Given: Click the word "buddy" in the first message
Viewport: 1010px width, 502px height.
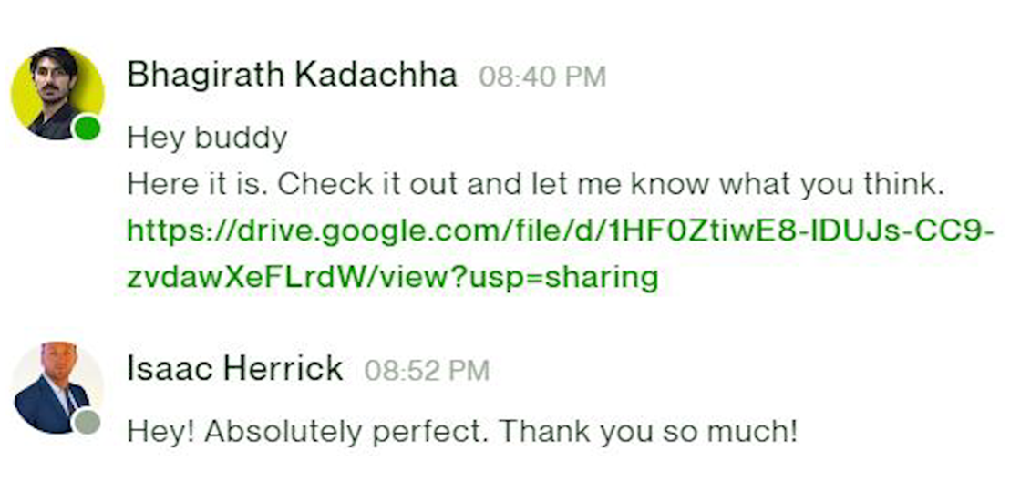Looking at the screenshot, I should tap(241, 138).
